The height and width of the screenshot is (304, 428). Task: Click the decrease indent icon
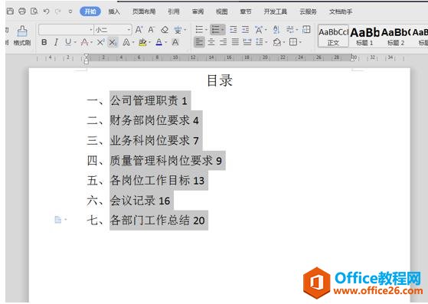pyautogui.click(x=233, y=29)
